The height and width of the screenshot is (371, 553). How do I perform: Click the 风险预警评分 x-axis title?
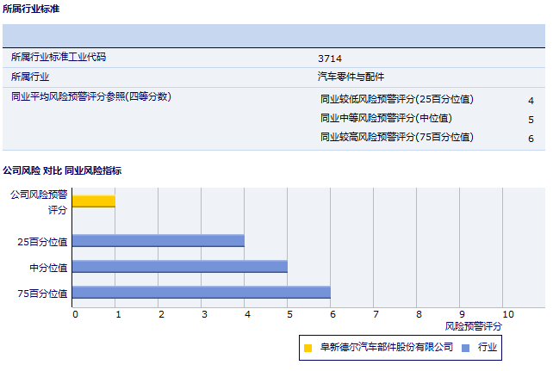[x=473, y=326]
